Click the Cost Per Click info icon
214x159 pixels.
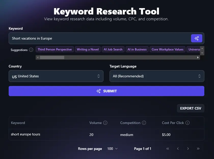pos(188,123)
